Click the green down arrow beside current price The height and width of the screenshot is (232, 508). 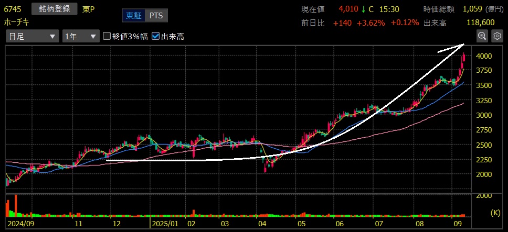(363, 9)
